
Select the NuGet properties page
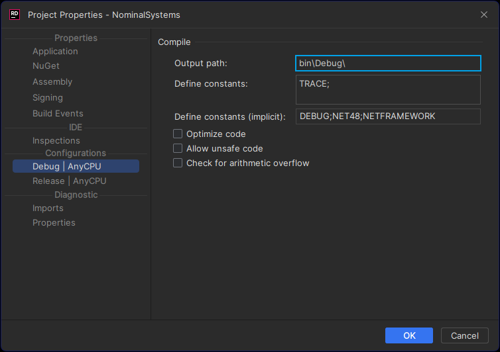coord(46,66)
